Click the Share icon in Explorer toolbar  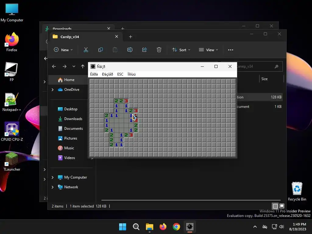coord(144,50)
